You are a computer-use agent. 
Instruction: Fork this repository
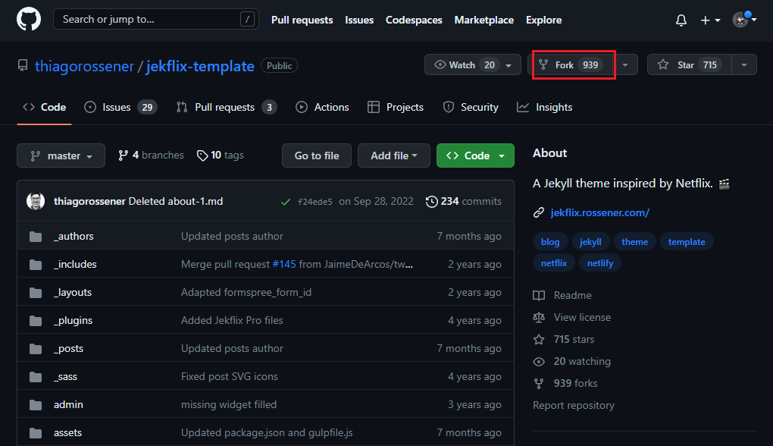tap(571, 64)
